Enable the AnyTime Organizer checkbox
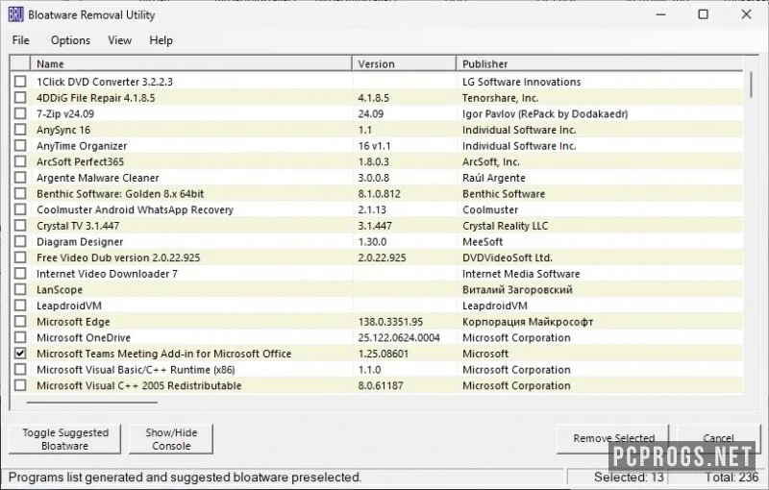This screenshot has height=490, width=769. pyautogui.click(x=20, y=145)
